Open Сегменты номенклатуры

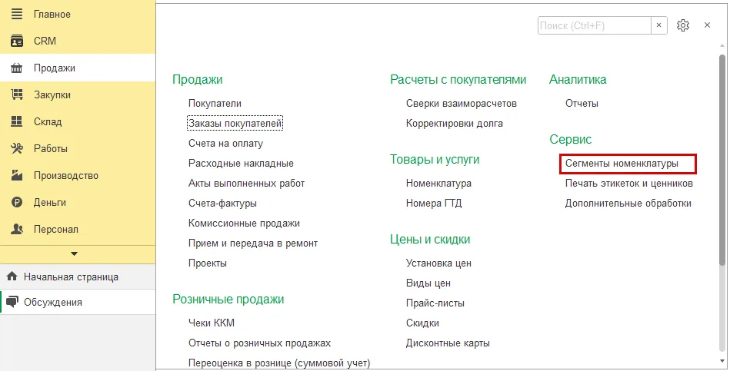pos(622,163)
